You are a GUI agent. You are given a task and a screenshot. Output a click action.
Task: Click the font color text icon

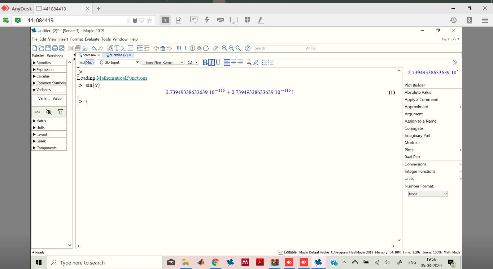(x=249, y=62)
